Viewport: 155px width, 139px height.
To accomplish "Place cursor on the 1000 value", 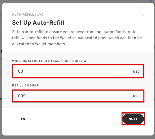I will 21,96.
